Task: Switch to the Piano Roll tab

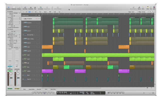Action: click(x=39, y=89)
